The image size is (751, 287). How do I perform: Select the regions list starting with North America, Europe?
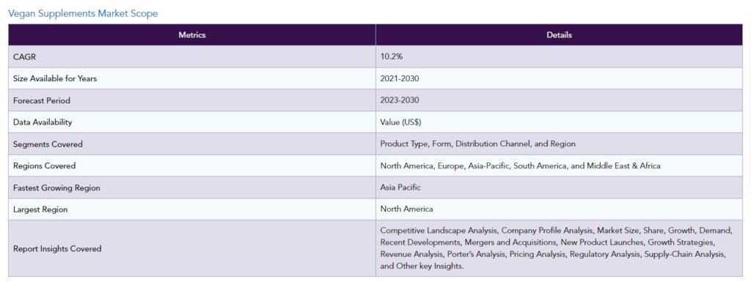[520, 166]
